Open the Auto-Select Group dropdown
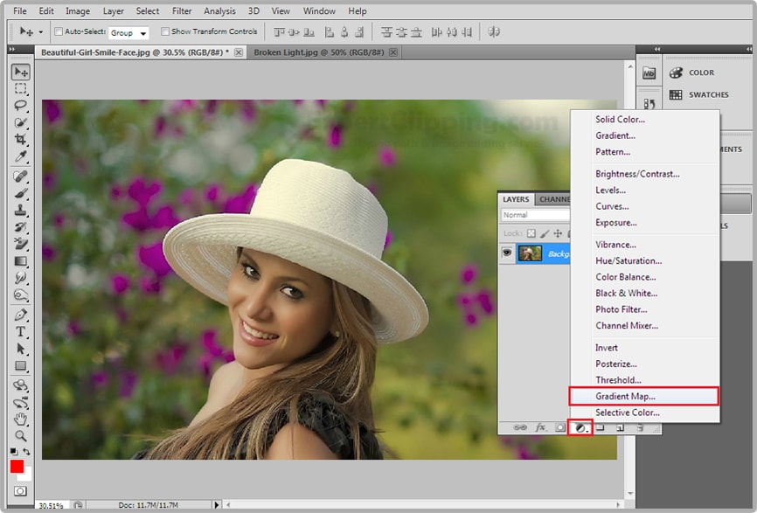The height and width of the screenshot is (513, 757). pyautogui.click(x=128, y=33)
